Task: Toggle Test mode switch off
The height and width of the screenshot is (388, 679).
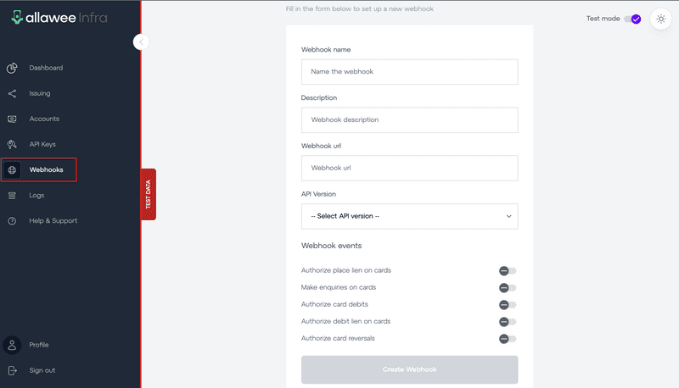Action: [632, 19]
